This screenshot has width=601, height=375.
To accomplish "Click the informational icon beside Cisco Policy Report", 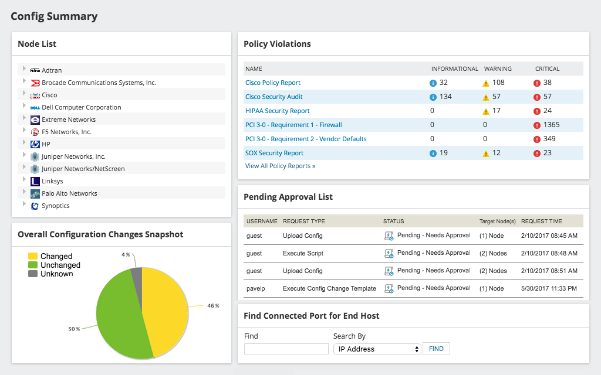I will point(433,83).
